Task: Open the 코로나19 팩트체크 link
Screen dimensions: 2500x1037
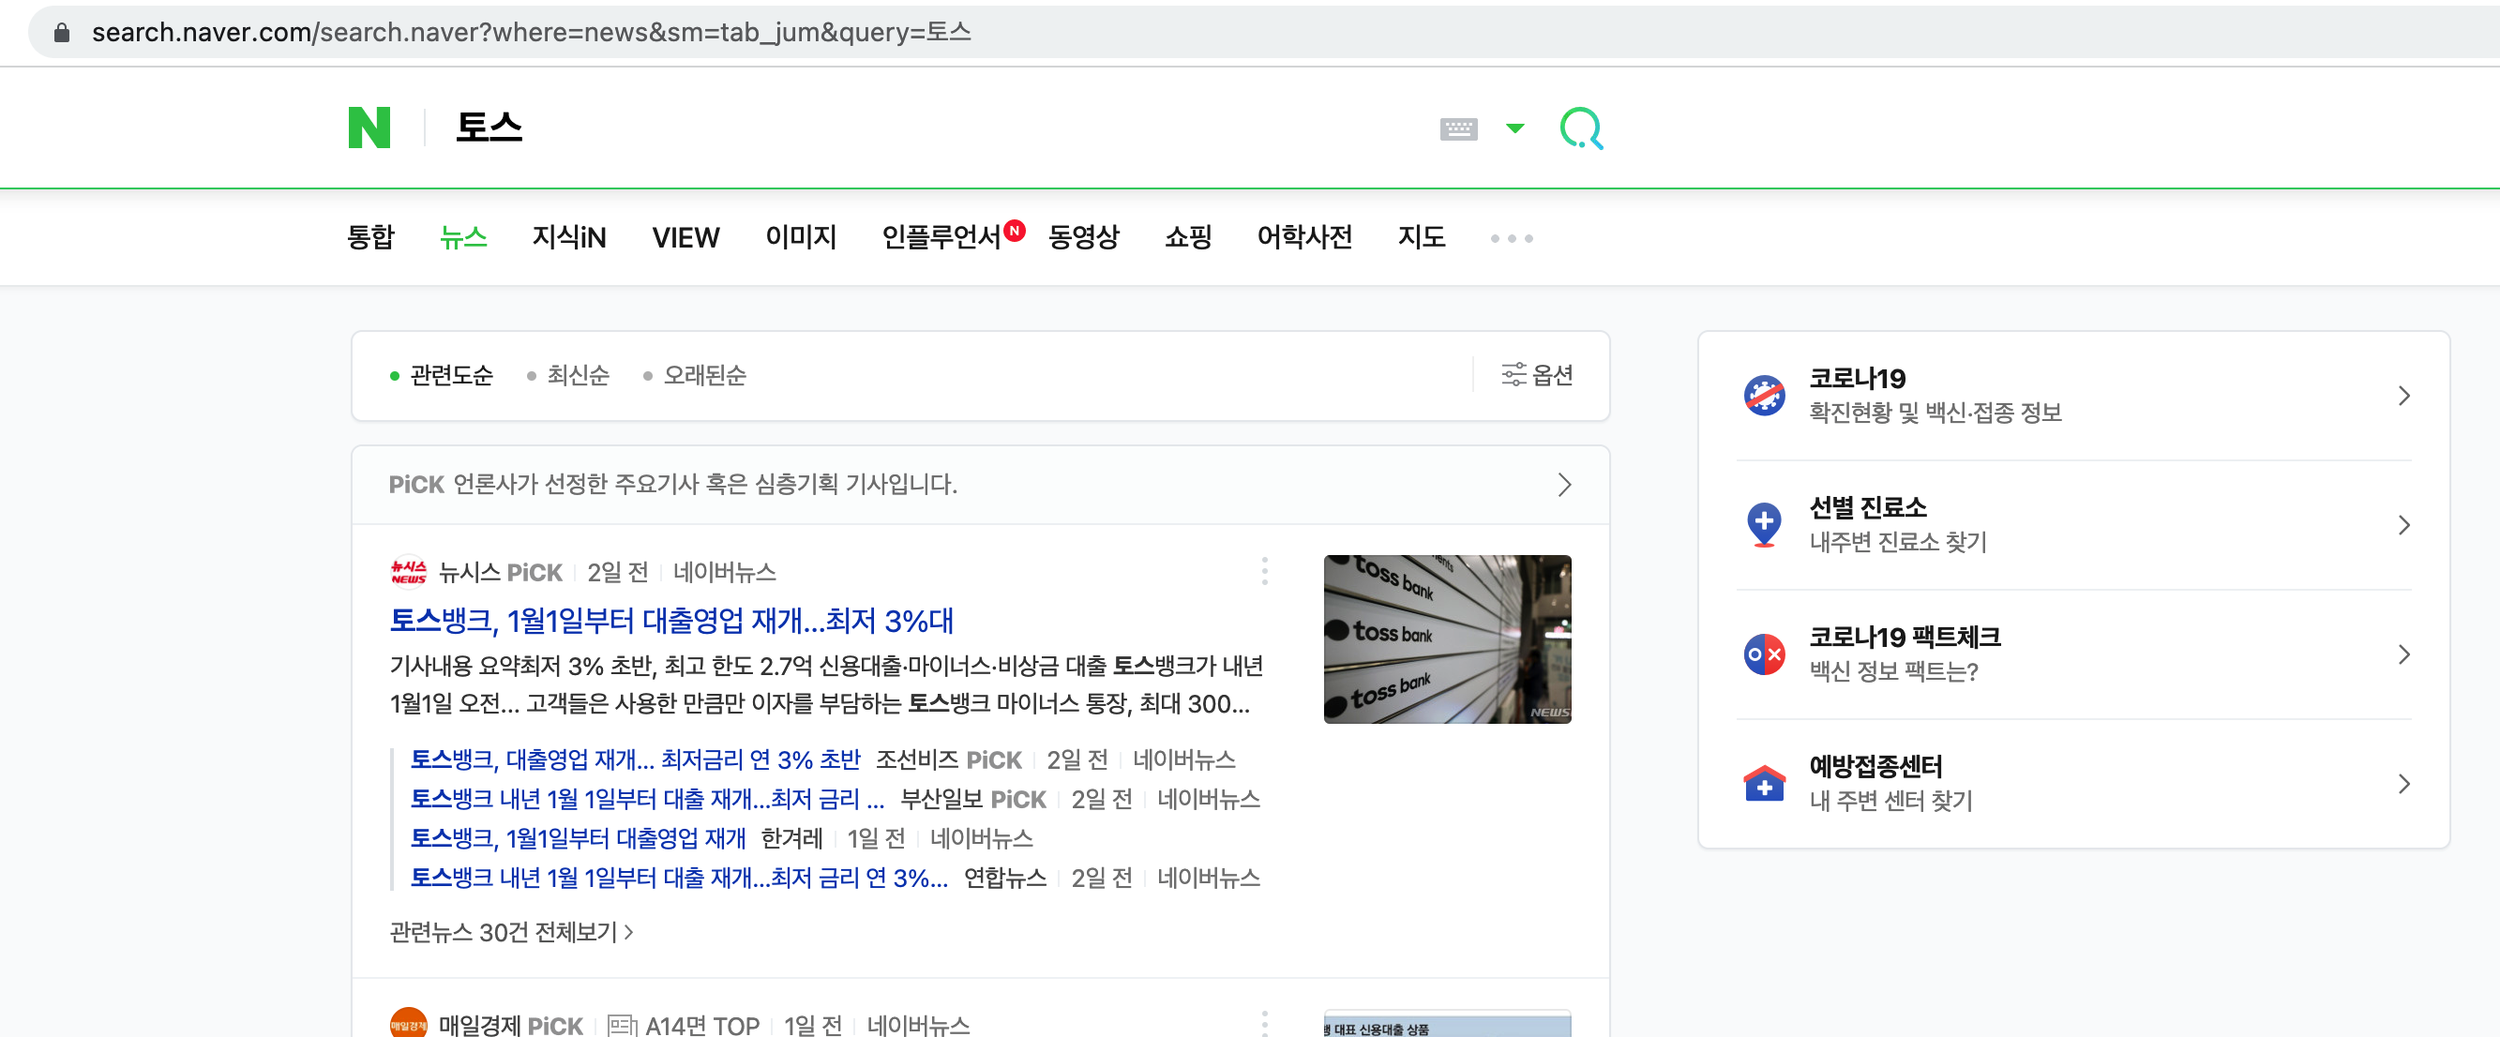Action: point(1905,654)
